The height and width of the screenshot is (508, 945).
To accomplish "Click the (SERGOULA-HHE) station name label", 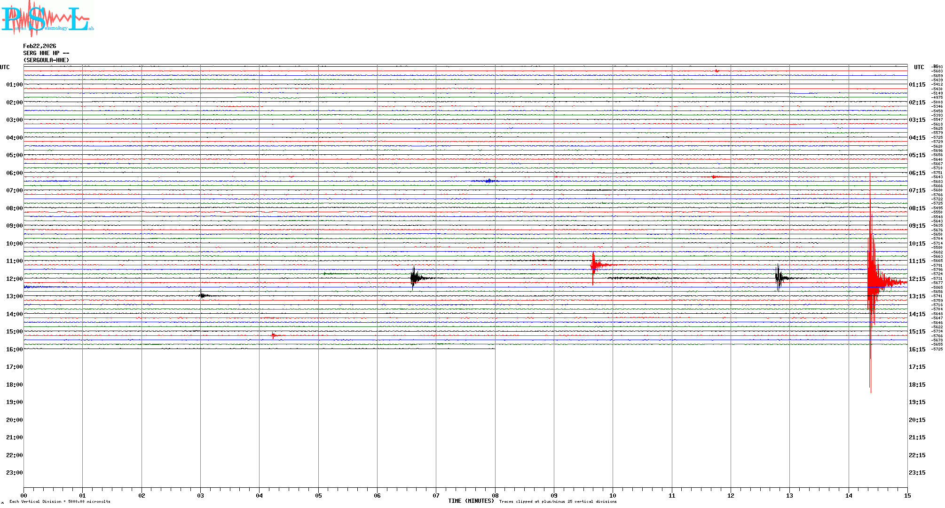I will pos(46,60).
